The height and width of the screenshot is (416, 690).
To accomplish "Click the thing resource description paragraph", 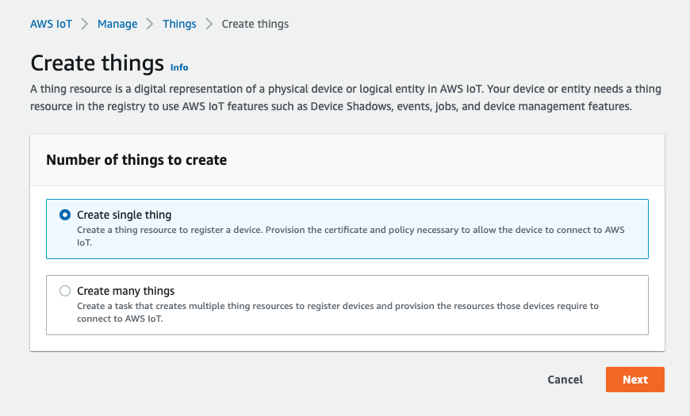I will click(x=346, y=97).
